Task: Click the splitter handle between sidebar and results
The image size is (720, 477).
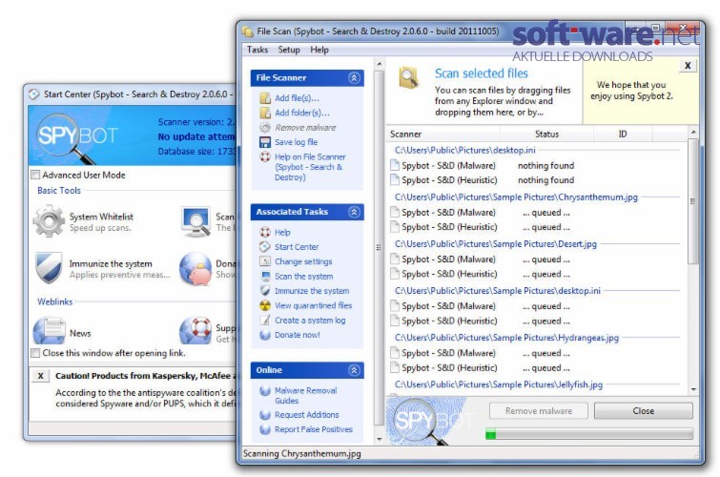Action: 379,247
